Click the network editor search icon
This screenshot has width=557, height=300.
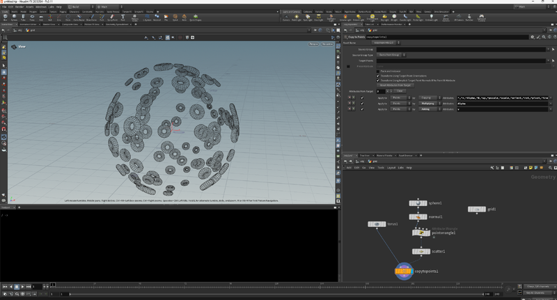550,168
